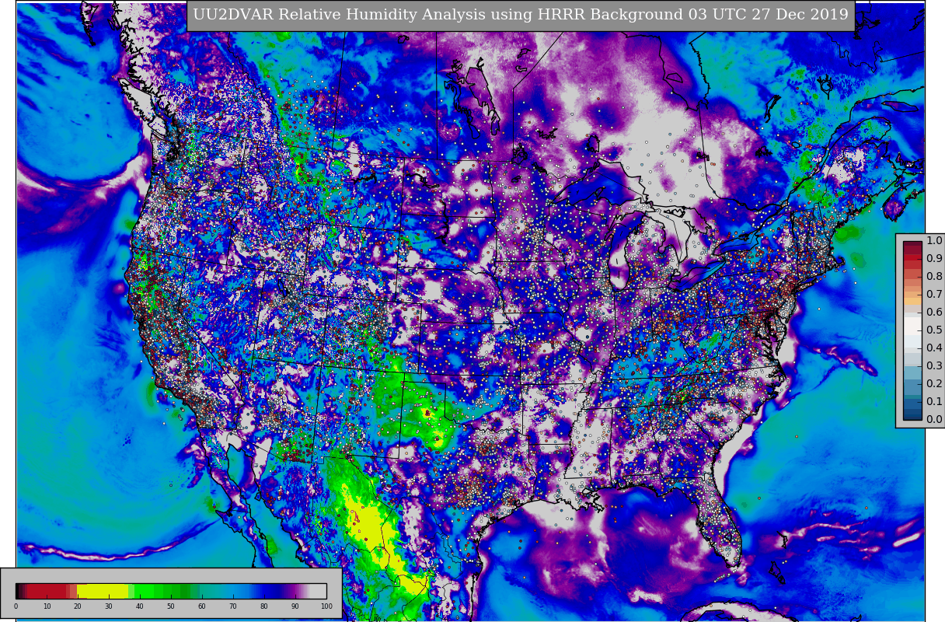Click the 0 label on humidity colorbar
Screen dimensions: 945x622
[16, 606]
